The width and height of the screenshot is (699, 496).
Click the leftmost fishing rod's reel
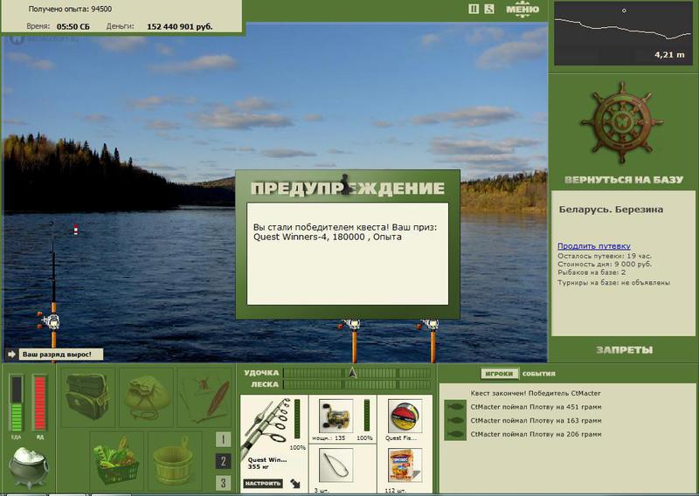tap(50, 320)
